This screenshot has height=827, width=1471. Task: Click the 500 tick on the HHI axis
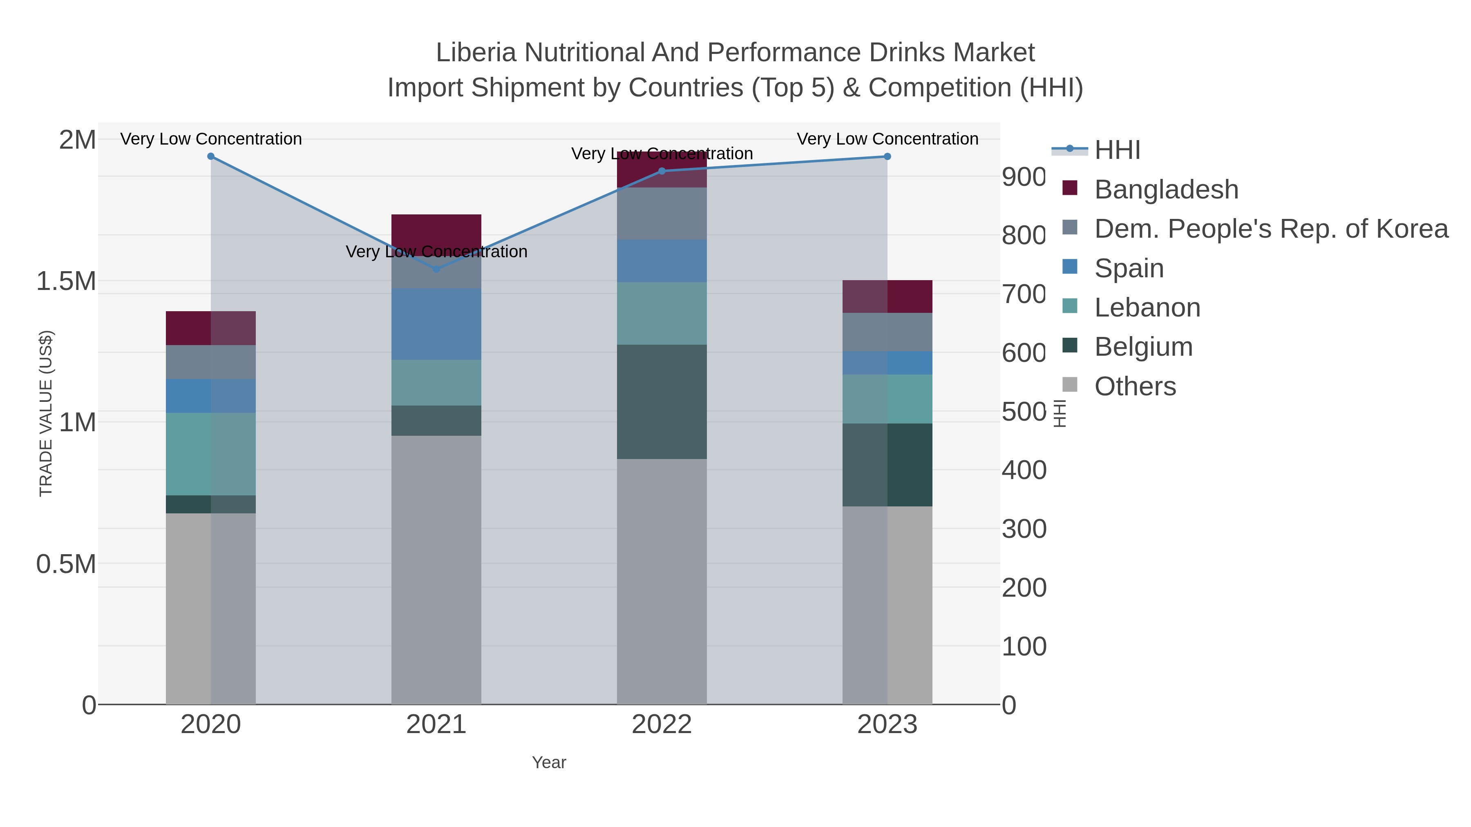click(1024, 412)
